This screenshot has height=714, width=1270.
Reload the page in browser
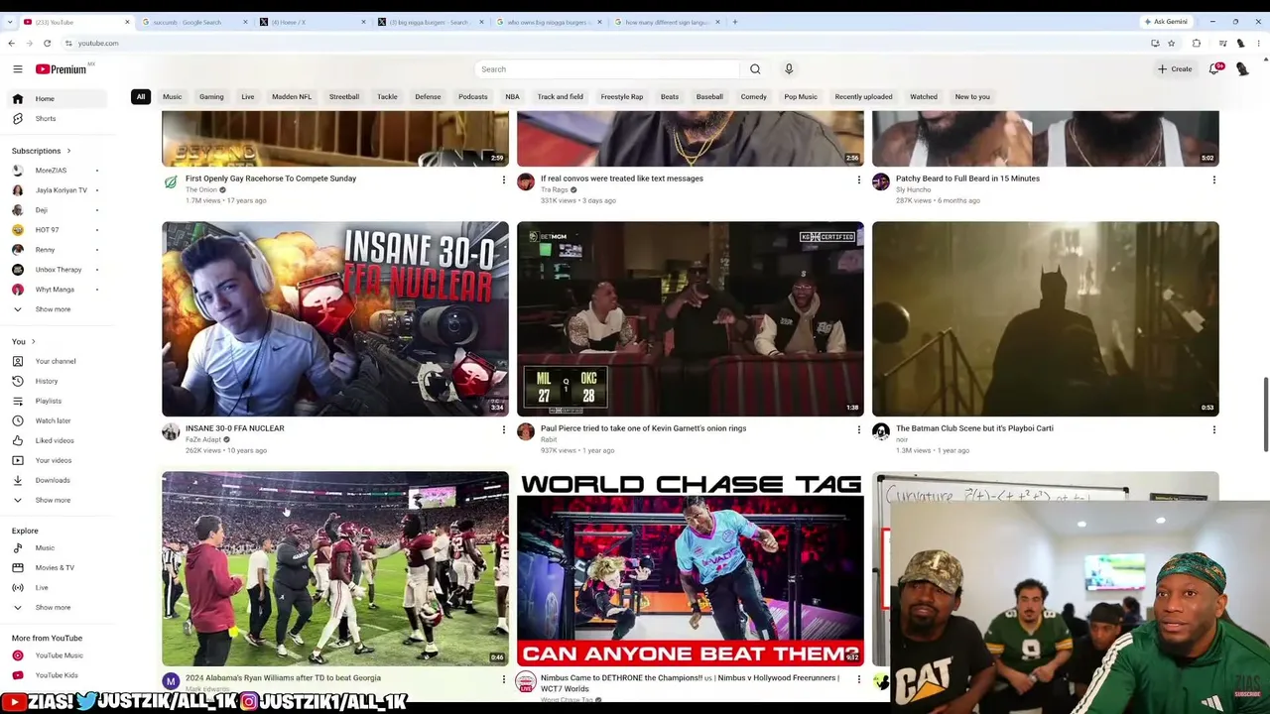click(47, 43)
